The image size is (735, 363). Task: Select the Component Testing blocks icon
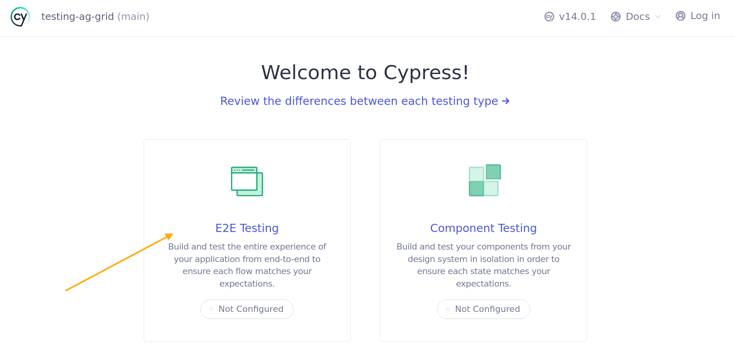pos(483,180)
